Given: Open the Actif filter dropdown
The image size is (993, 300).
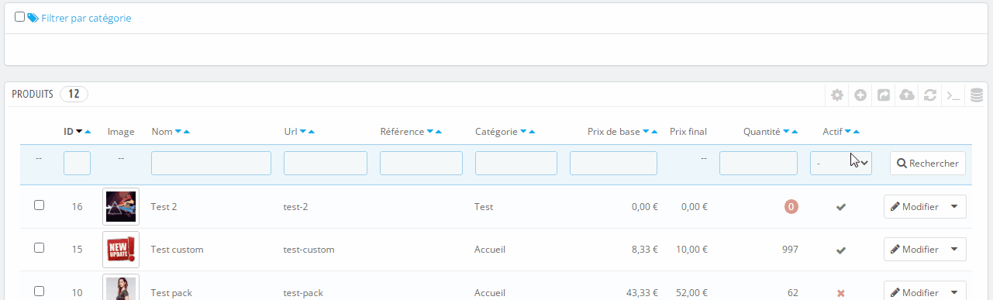Looking at the screenshot, I should pos(841,163).
